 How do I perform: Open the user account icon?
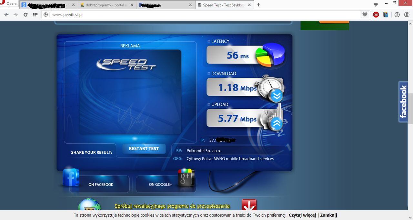pyautogui.click(x=406, y=15)
